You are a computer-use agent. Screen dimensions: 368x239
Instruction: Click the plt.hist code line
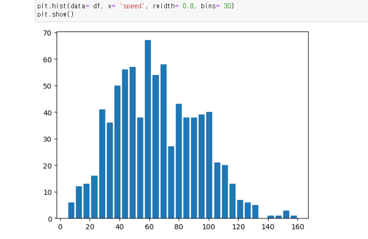click(x=136, y=6)
